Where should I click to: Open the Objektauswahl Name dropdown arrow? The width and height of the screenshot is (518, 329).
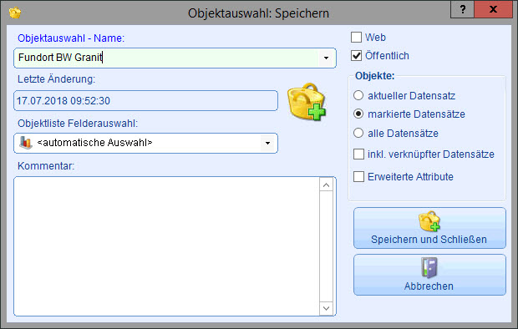click(326, 58)
